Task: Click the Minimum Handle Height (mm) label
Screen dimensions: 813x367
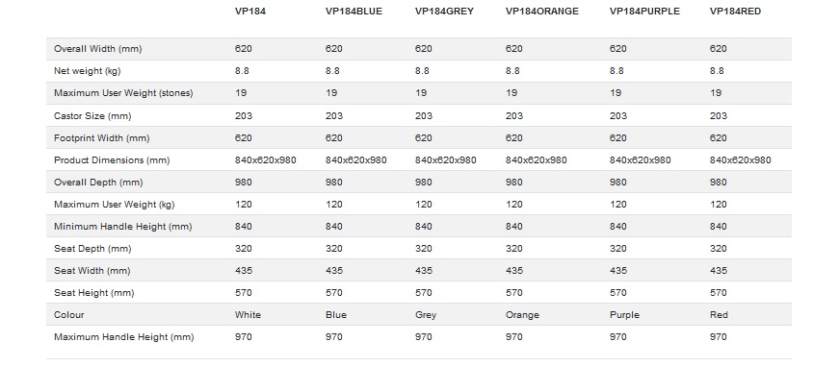Action: (x=123, y=227)
